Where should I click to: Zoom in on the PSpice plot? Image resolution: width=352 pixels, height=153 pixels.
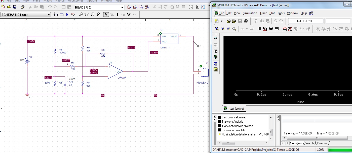pos(217,29)
